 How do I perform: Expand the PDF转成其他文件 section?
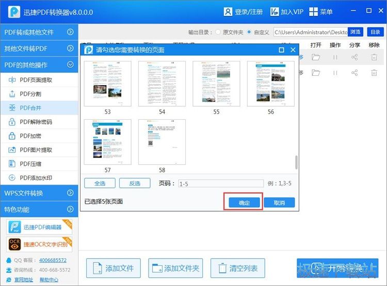(39, 32)
